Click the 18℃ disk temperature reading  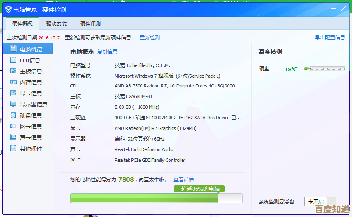(291, 69)
